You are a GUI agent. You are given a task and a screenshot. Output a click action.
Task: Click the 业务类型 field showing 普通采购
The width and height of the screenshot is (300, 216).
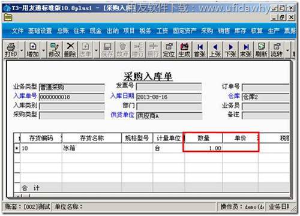point(72,88)
